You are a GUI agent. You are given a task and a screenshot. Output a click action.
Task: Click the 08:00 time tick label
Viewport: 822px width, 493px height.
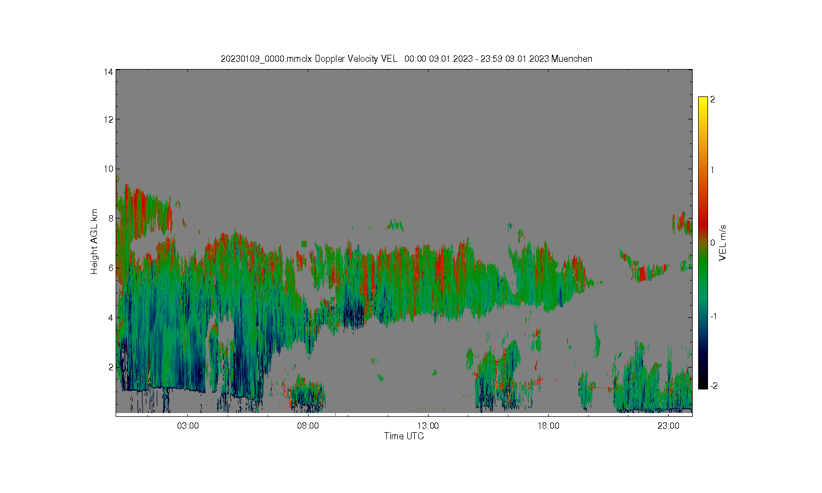[x=308, y=426]
